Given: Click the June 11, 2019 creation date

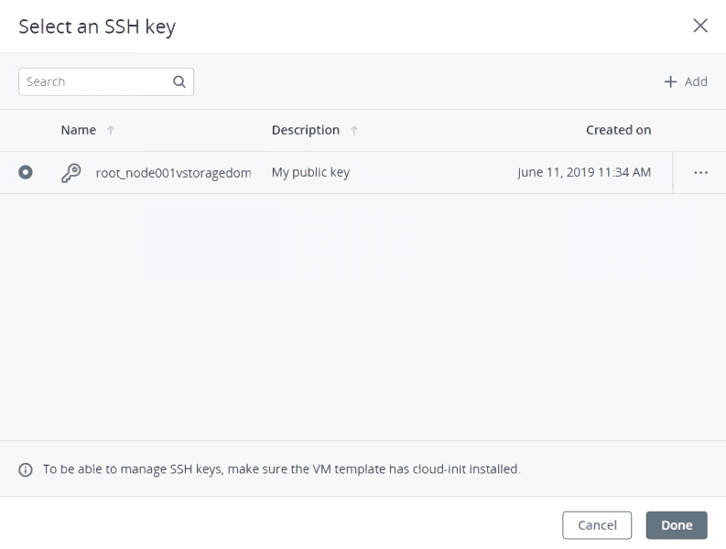Looking at the screenshot, I should (x=584, y=172).
